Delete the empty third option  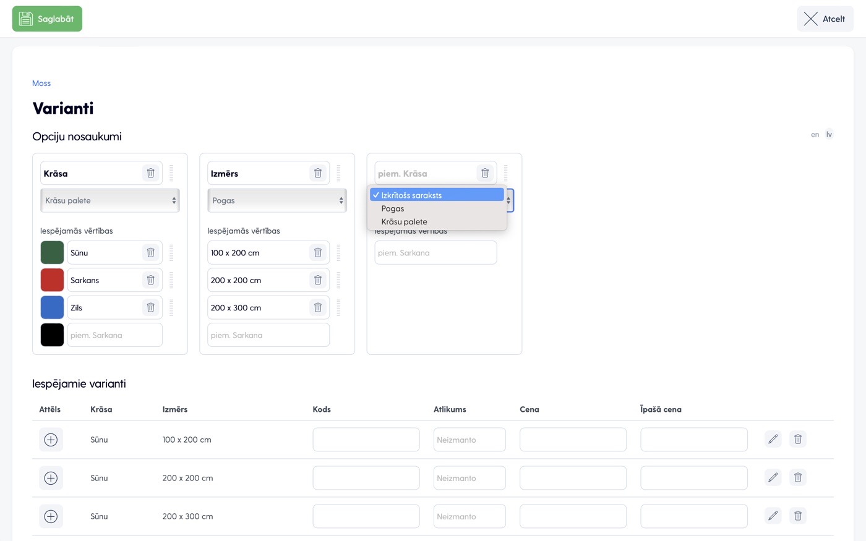click(x=485, y=173)
